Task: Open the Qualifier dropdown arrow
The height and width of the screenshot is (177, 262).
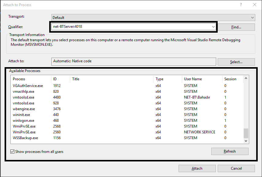Action: click(x=213, y=27)
